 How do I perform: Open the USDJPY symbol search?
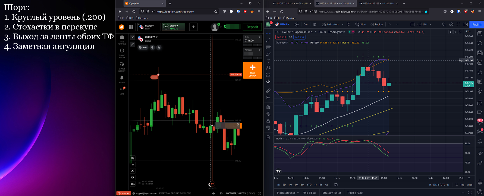tap(282, 24)
